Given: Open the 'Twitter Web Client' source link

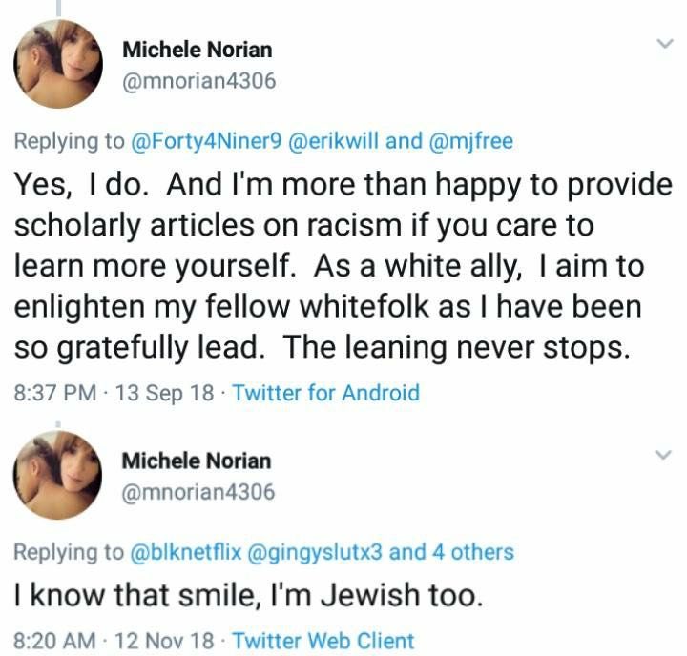Looking at the screenshot, I should tap(323, 641).
